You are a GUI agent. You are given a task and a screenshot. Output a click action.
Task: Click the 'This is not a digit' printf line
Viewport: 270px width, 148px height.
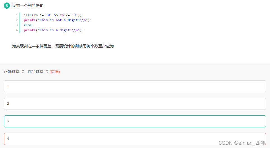[x=58, y=20]
